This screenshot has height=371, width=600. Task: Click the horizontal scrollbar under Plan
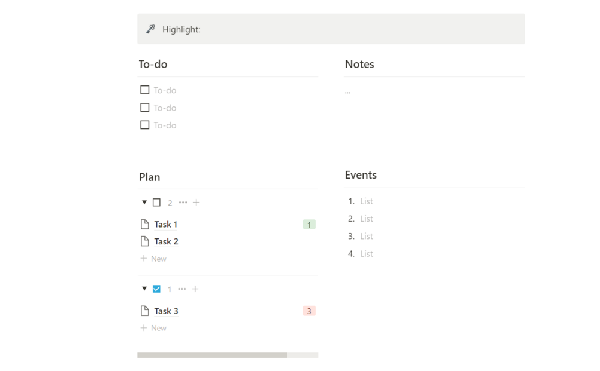point(212,355)
